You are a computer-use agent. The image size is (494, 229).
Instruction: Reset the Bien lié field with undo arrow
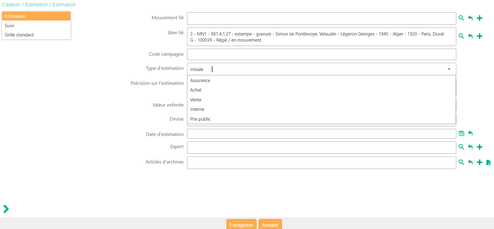click(470, 36)
